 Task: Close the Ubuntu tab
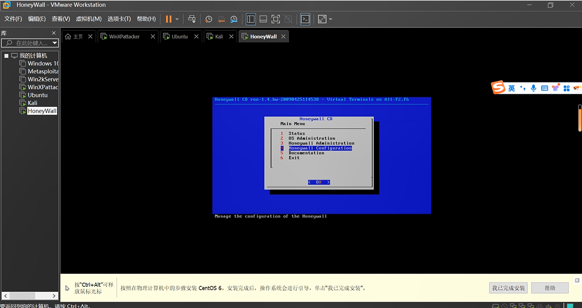pos(197,37)
